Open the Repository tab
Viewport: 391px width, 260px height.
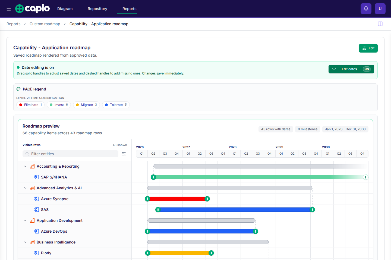click(97, 9)
